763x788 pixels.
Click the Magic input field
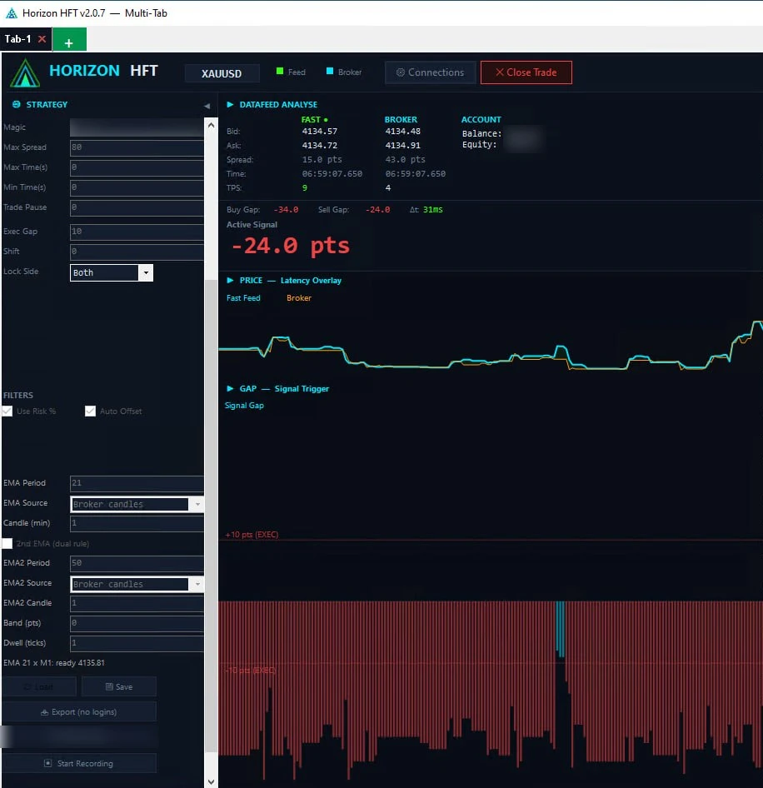tap(137, 127)
